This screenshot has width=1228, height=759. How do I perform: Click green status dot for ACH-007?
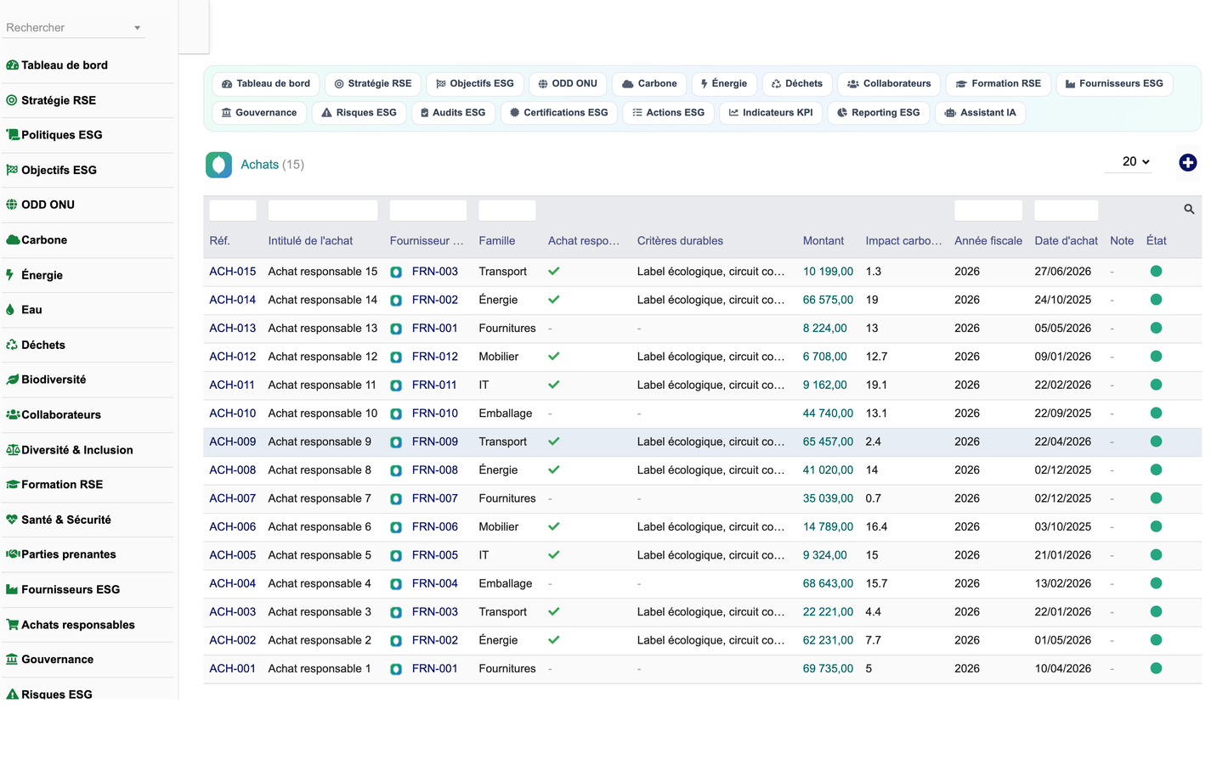[x=1156, y=498]
